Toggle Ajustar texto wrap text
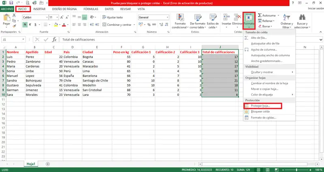The width and height of the screenshot is (324, 172). pos(113,17)
